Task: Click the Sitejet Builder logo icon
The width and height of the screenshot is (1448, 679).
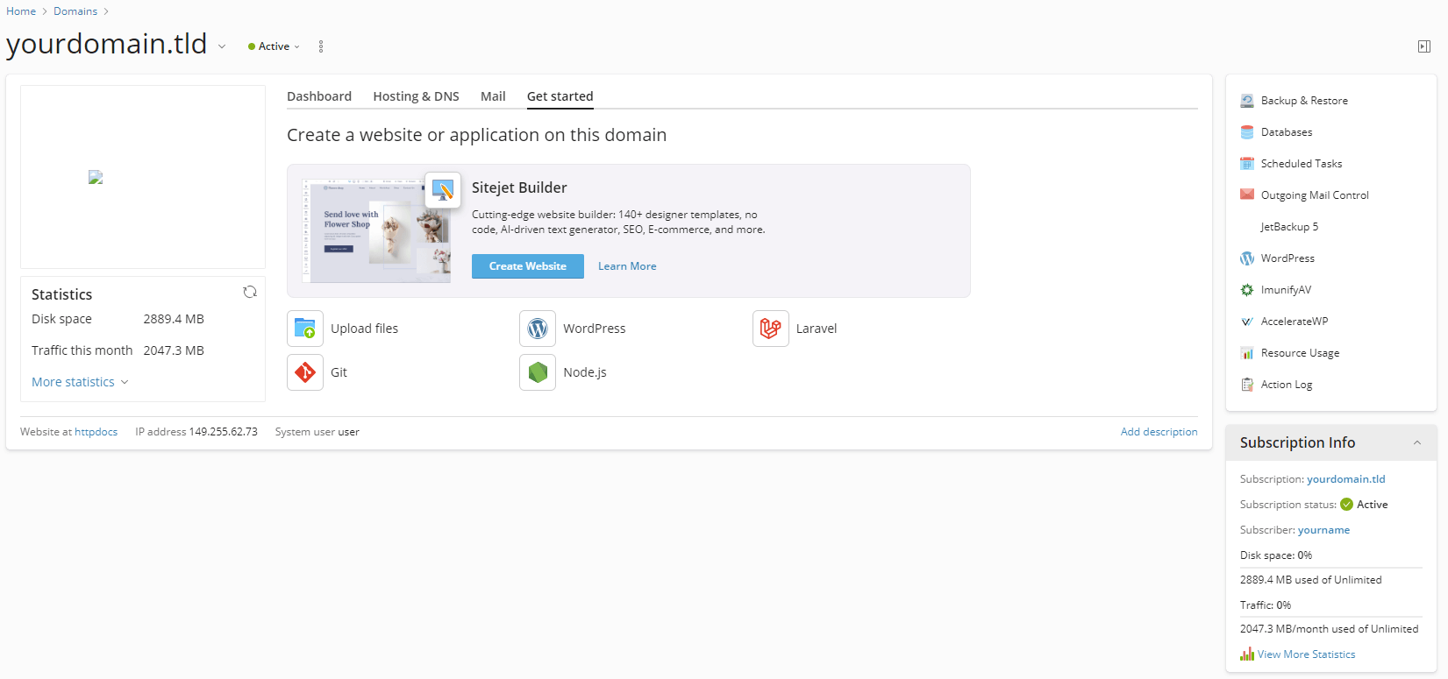Action: [443, 190]
